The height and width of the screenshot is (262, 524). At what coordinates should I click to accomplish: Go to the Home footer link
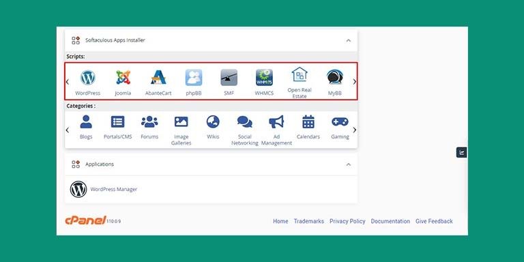click(x=280, y=221)
